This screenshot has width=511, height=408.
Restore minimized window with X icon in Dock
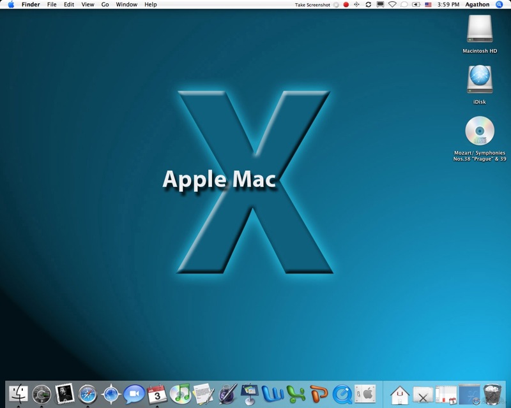pos(423,395)
